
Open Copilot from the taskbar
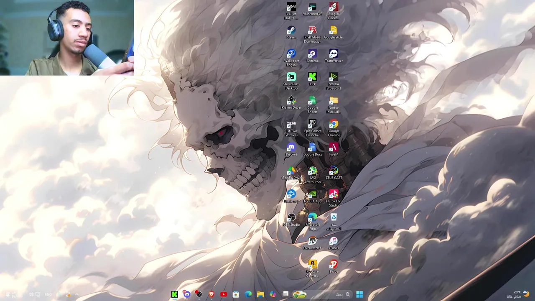pyautogui.click(x=273, y=294)
